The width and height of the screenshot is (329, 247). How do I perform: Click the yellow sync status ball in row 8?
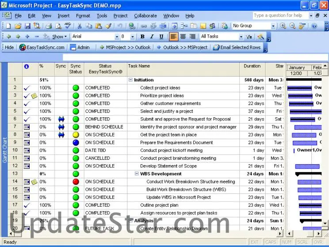[76, 135]
